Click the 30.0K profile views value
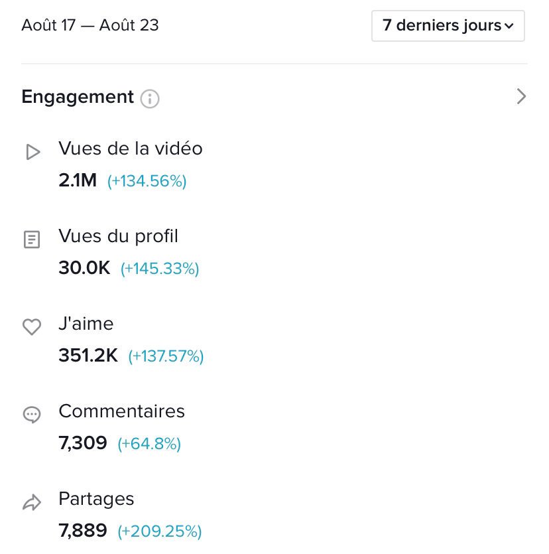 pyautogui.click(x=84, y=268)
